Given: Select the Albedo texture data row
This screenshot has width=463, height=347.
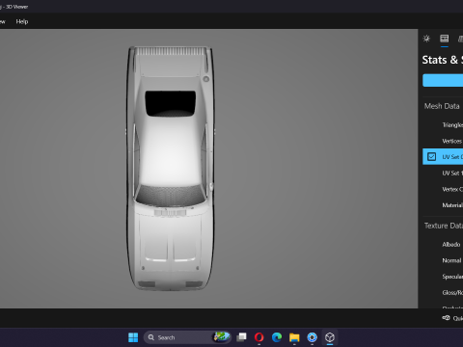Looking at the screenshot, I should (443, 244).
